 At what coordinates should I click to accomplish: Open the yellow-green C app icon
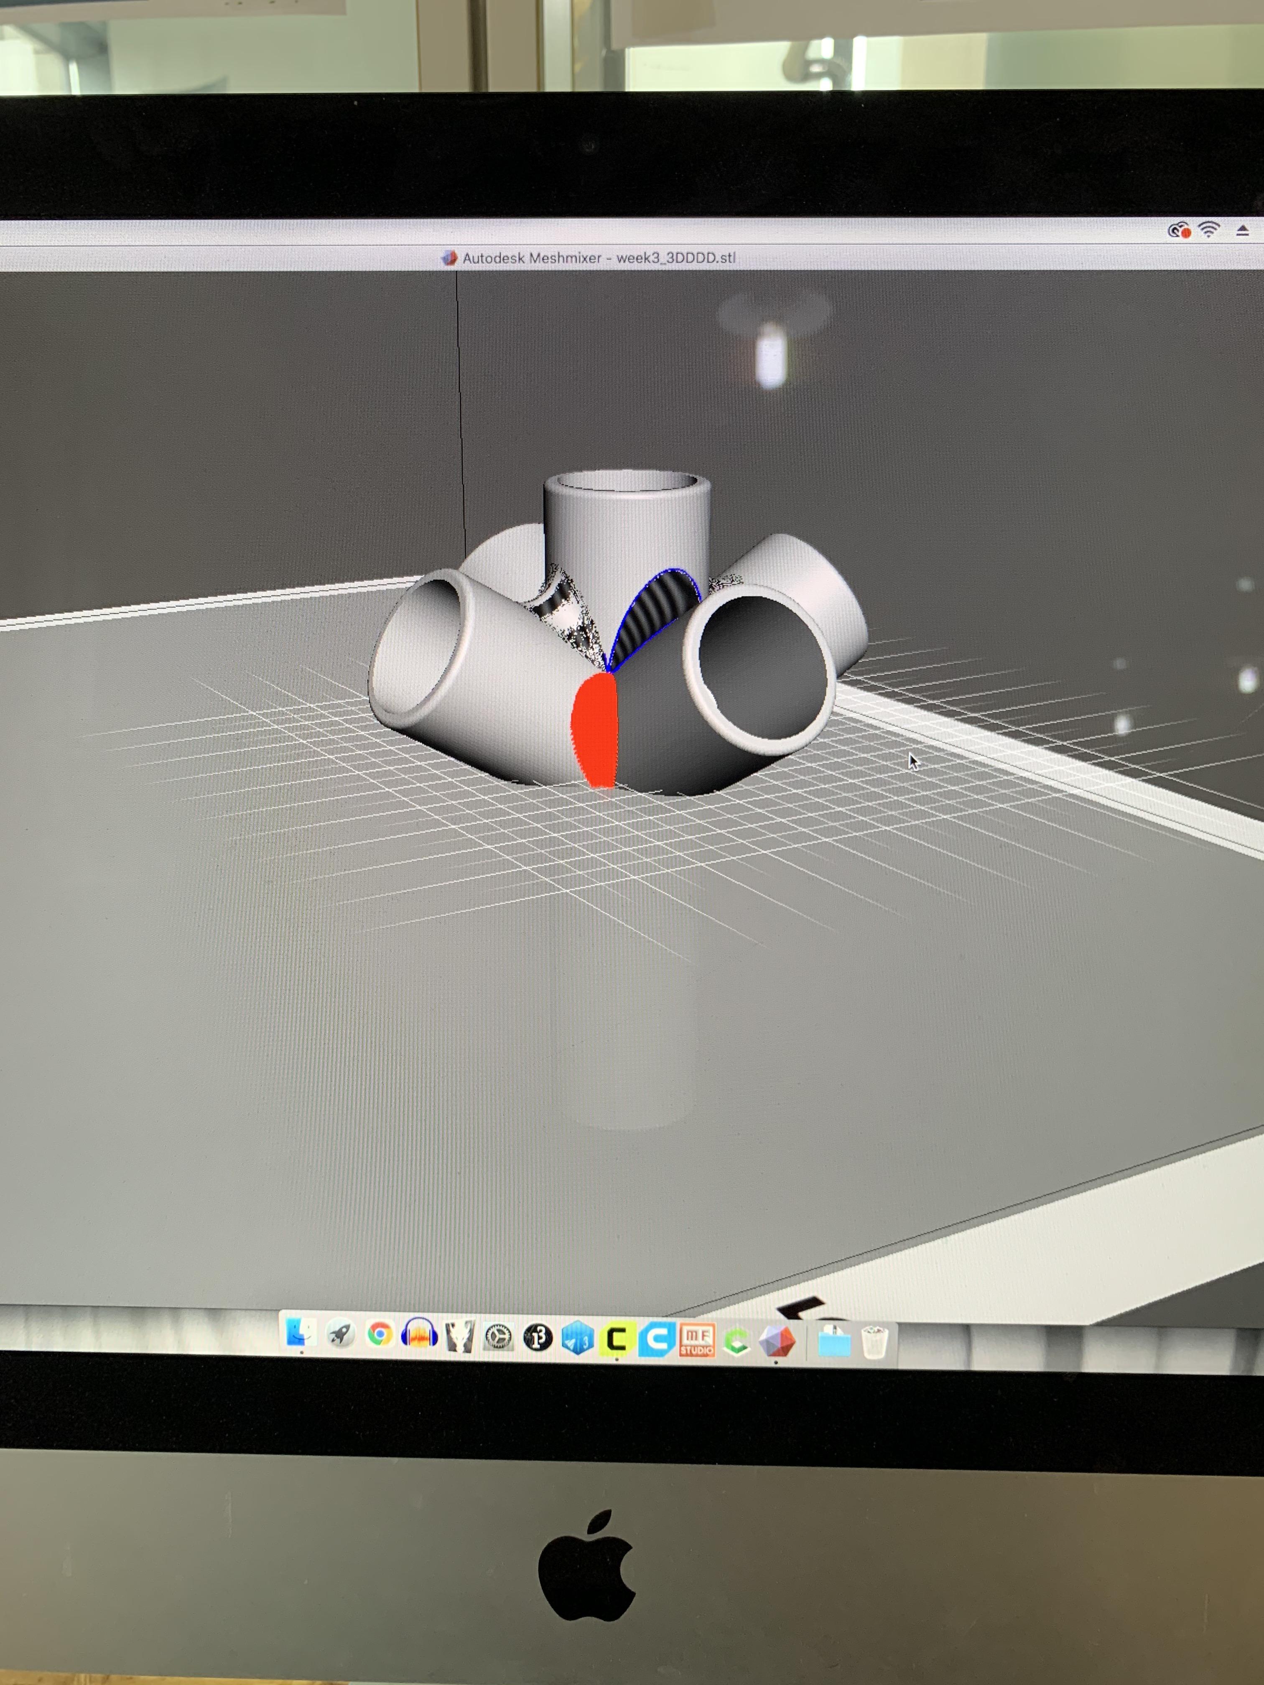click(x=617, y=1339)
